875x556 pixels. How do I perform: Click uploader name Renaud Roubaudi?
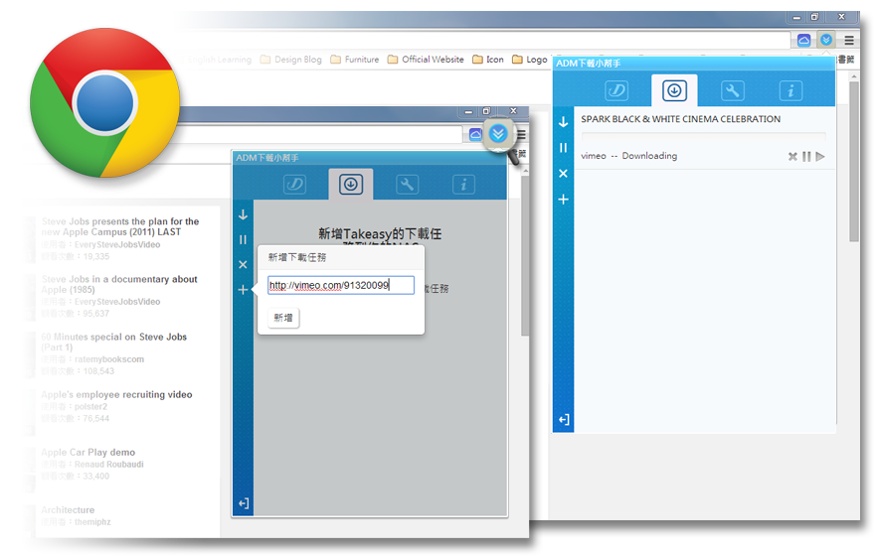(x=108, y=464)
